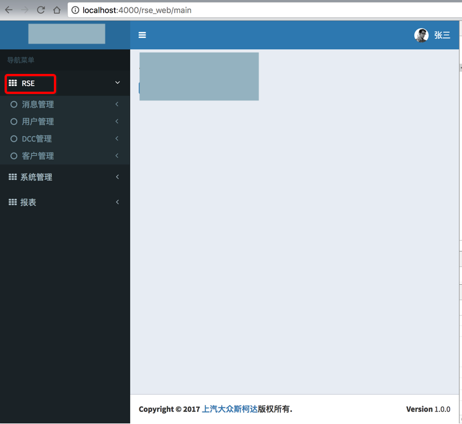Click the user avatar picture

click(x=421, y=36)
